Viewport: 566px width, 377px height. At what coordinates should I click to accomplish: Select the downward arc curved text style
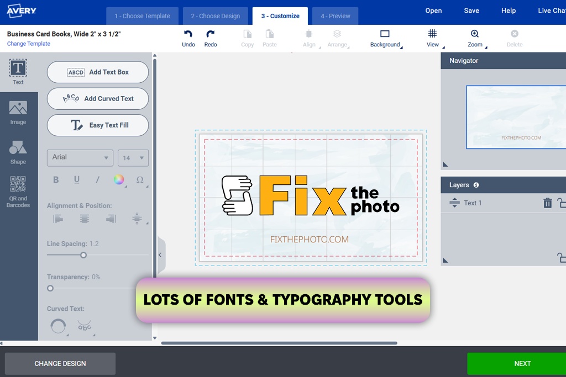85,326
